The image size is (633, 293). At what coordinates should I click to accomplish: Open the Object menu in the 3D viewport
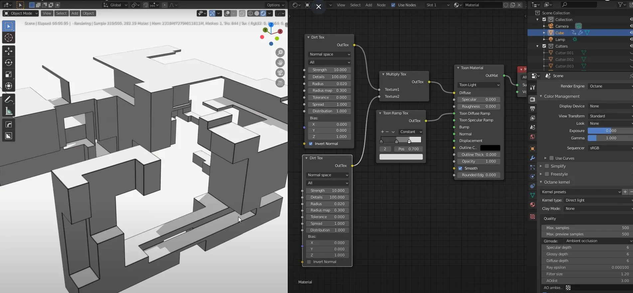click(x=88, y=13)
